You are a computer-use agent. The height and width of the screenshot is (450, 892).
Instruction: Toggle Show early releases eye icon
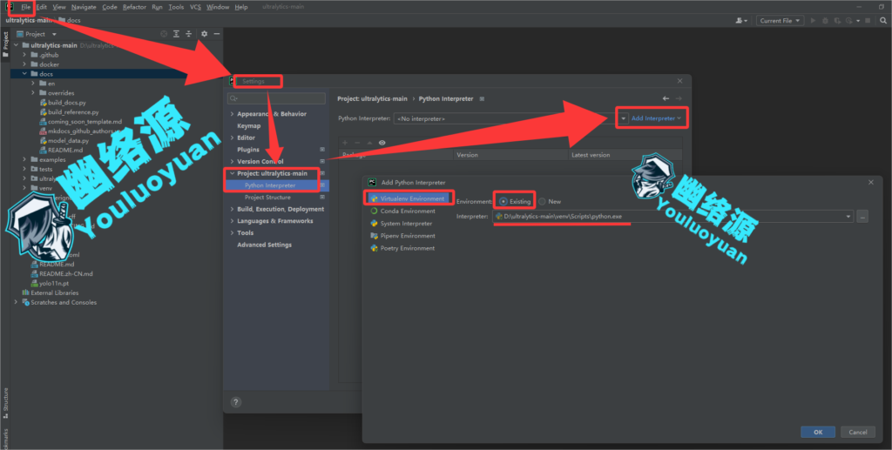pos(382,143)
